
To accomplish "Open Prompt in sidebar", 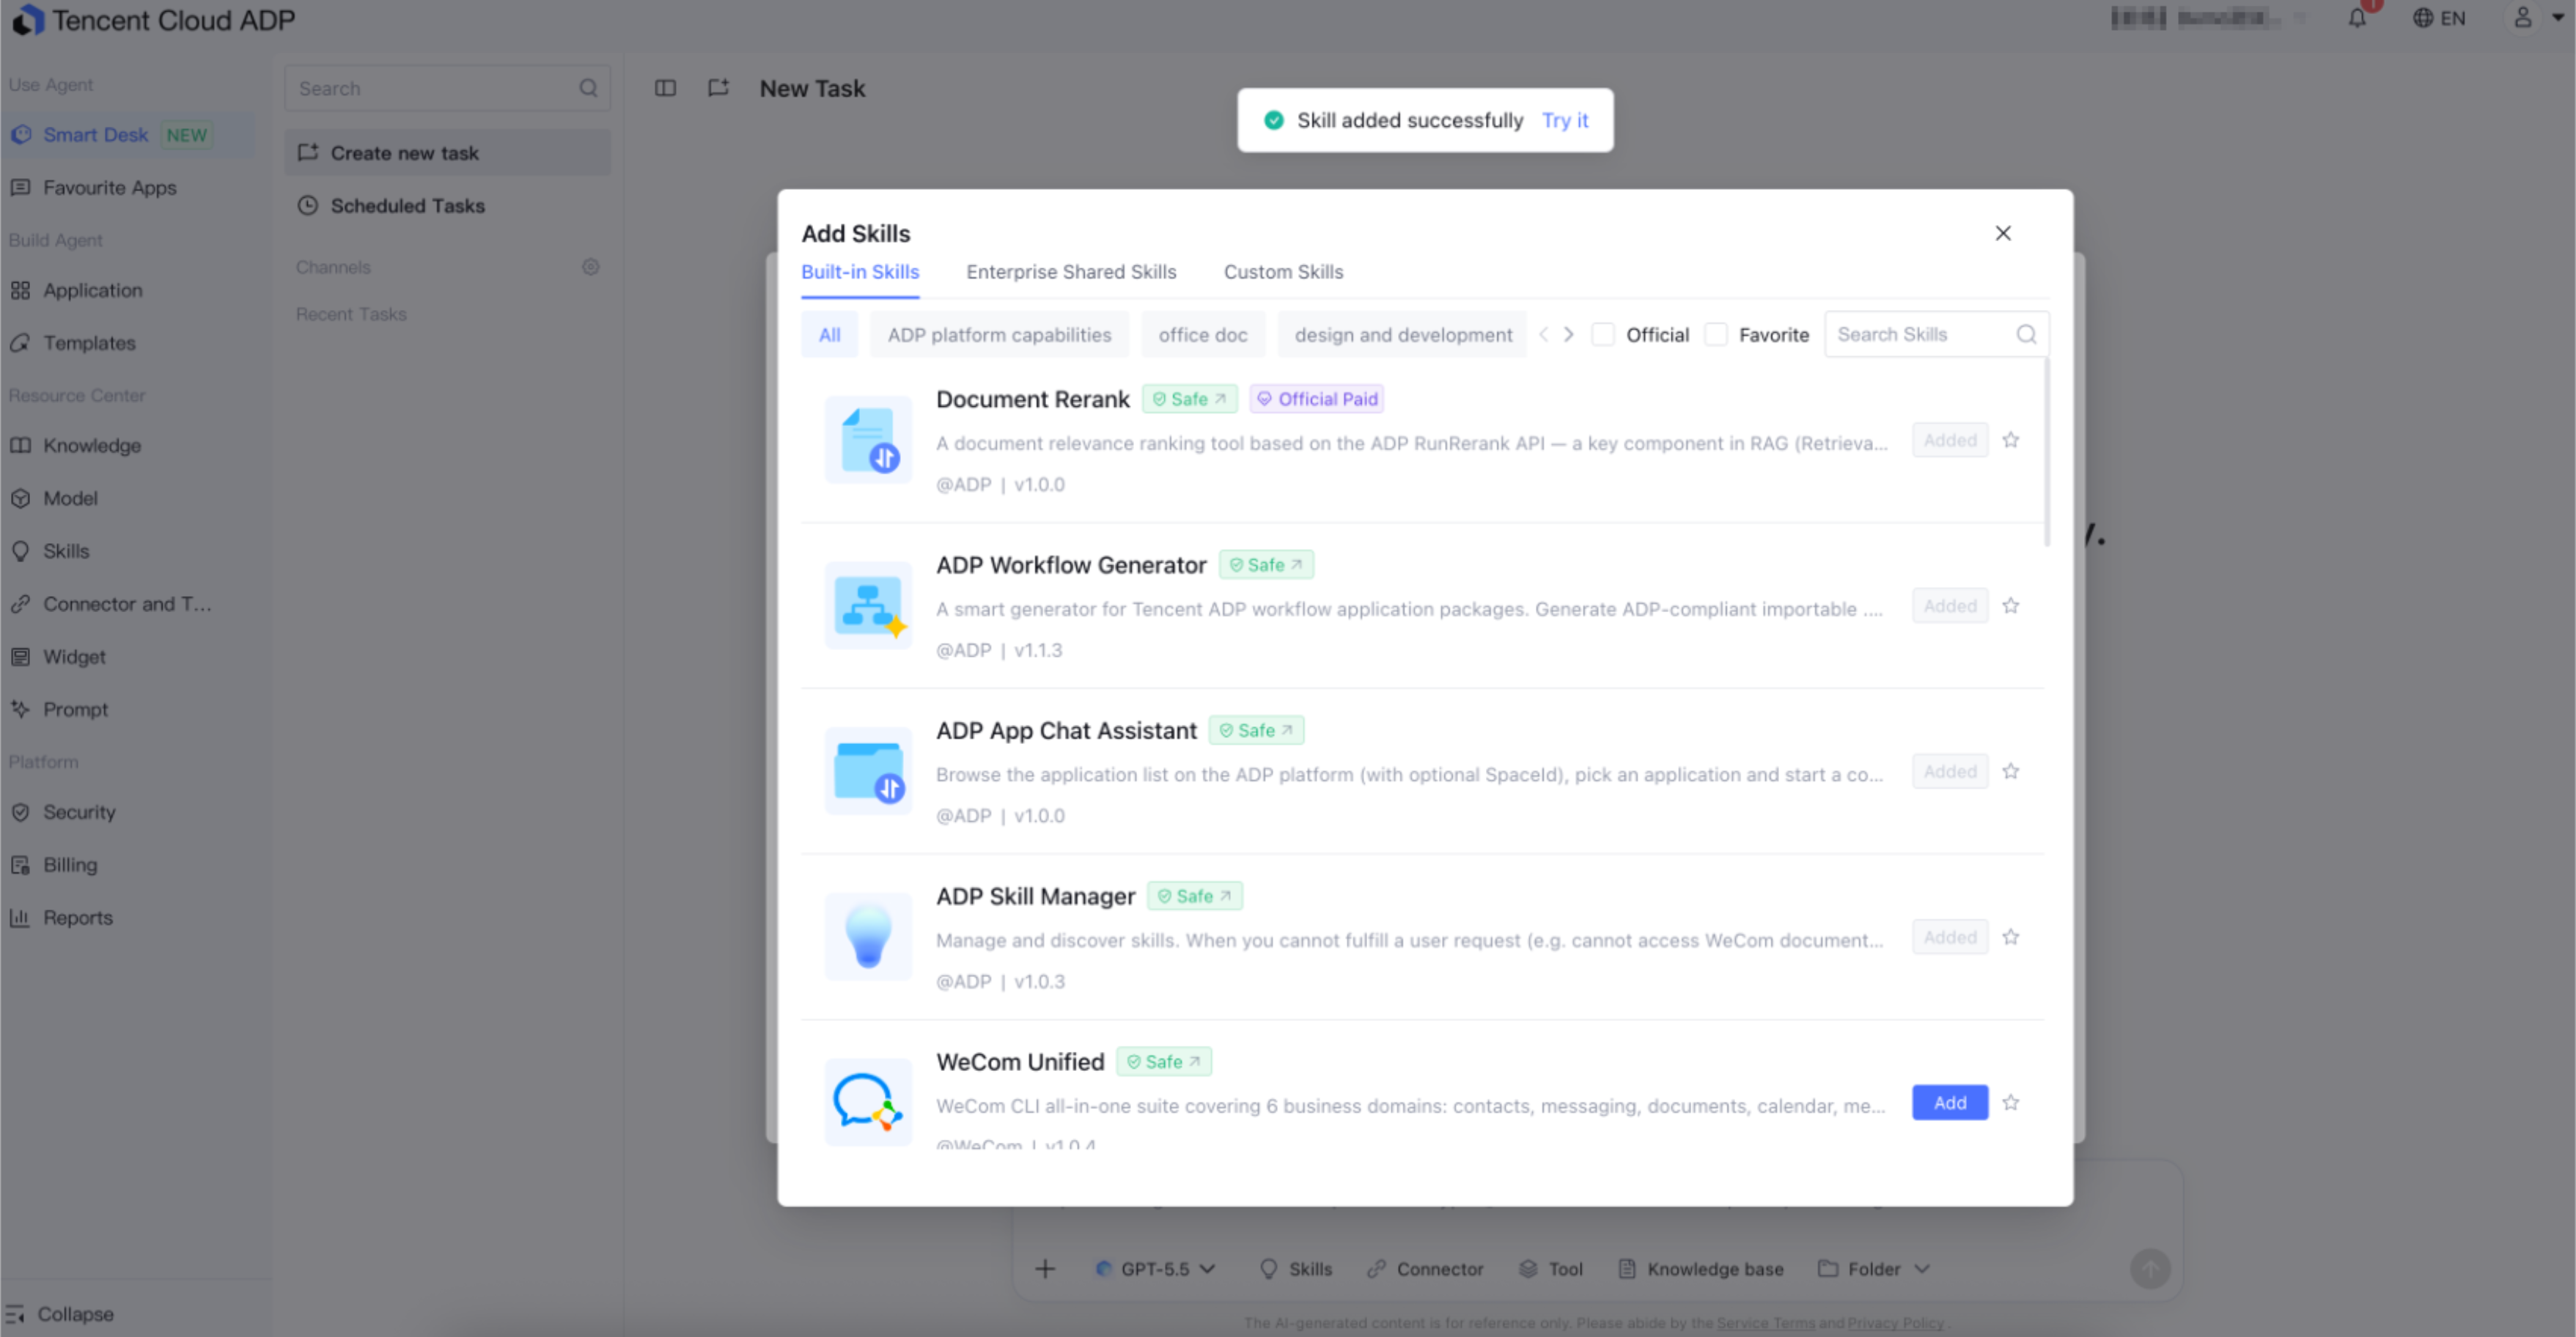I will click(127, 709).
